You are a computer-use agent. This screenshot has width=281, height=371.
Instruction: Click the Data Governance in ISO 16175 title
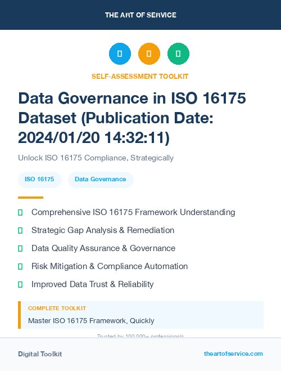pos(132,118)
